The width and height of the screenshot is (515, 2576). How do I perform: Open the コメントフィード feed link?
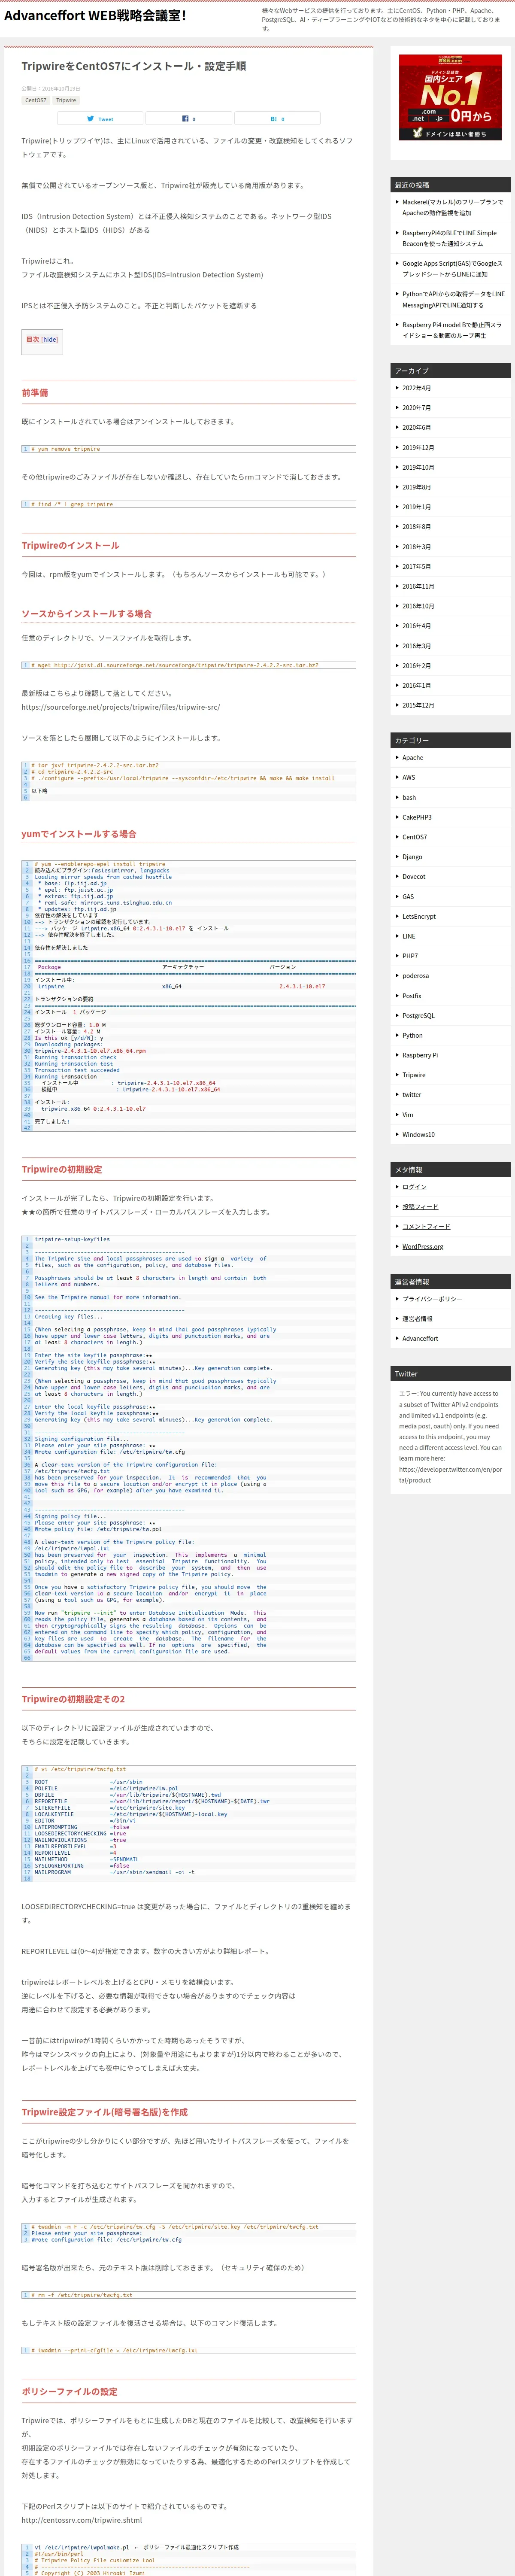click(x=426, y=1227)
